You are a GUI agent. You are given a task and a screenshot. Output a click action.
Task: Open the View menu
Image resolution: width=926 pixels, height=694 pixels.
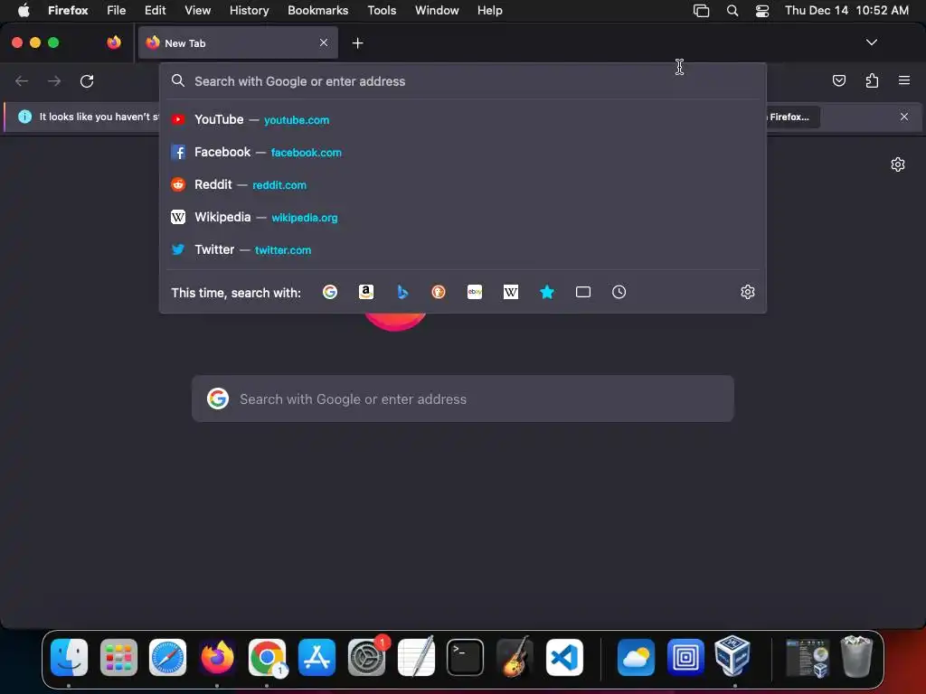click(197, 10)
